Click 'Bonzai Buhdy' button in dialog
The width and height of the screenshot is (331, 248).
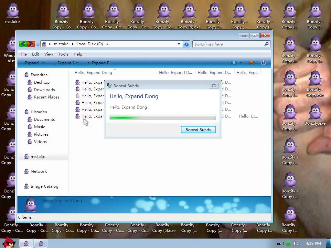point(198,130)
